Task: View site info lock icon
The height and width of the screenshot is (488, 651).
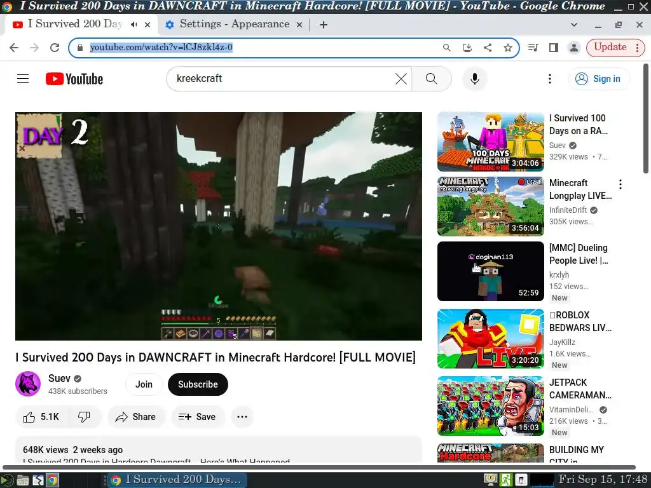Action: tap(80, 47)
